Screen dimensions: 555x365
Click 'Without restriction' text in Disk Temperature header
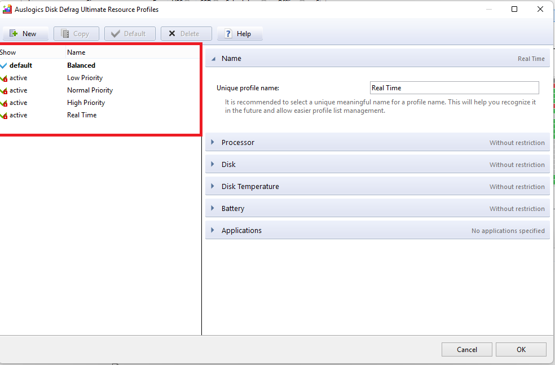[517, 187]
